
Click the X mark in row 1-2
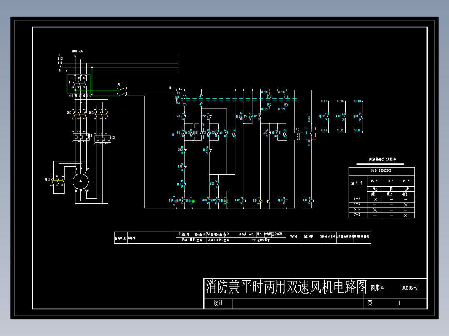pyautogui.click(x=375, y=200)
